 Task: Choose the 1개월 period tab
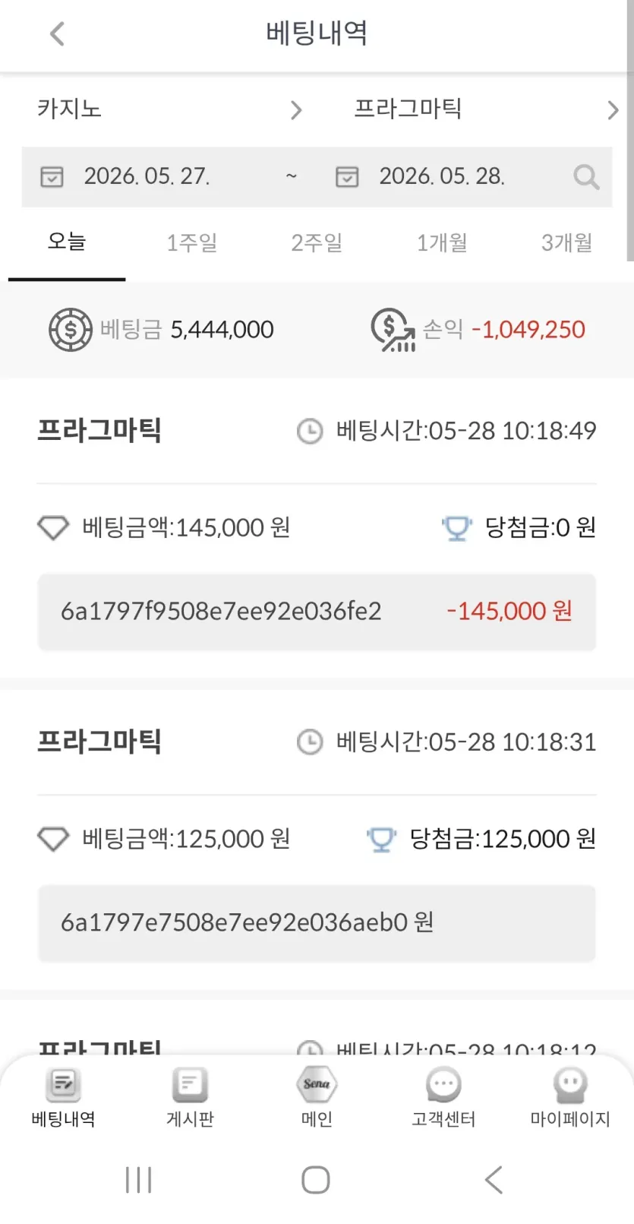pyautogui.click(x=442, y=243)
